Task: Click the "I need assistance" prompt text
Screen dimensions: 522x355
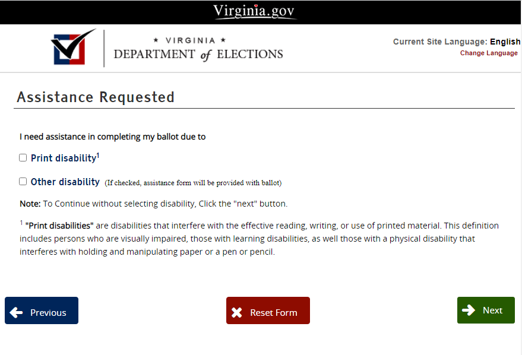Action: click(112, 137)
